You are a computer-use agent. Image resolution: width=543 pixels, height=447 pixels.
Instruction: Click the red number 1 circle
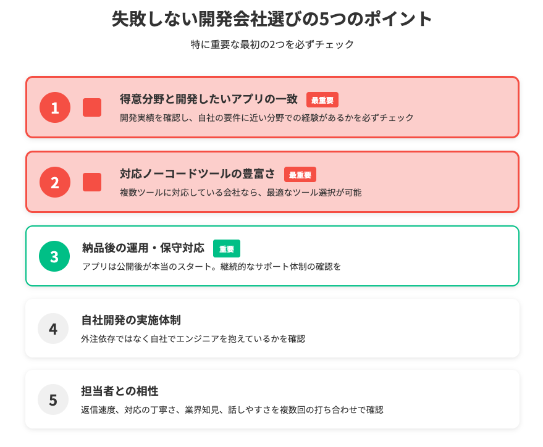(55, 107)
